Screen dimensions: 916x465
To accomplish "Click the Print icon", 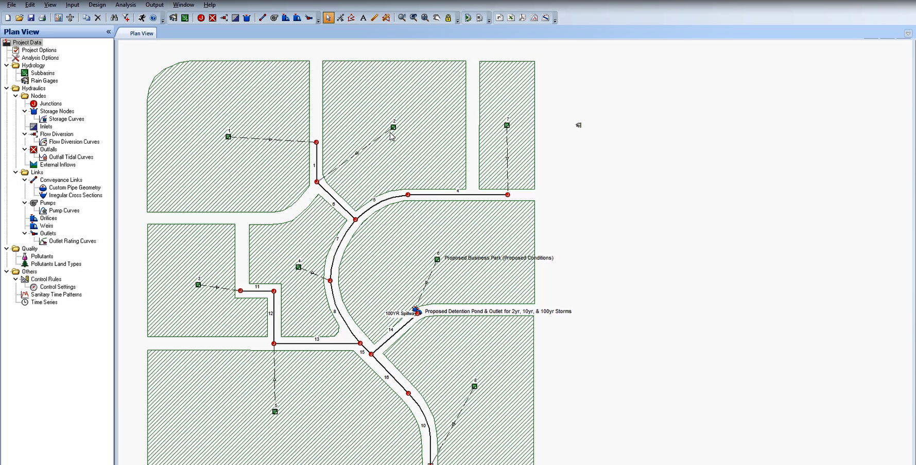I will (42, 18).
